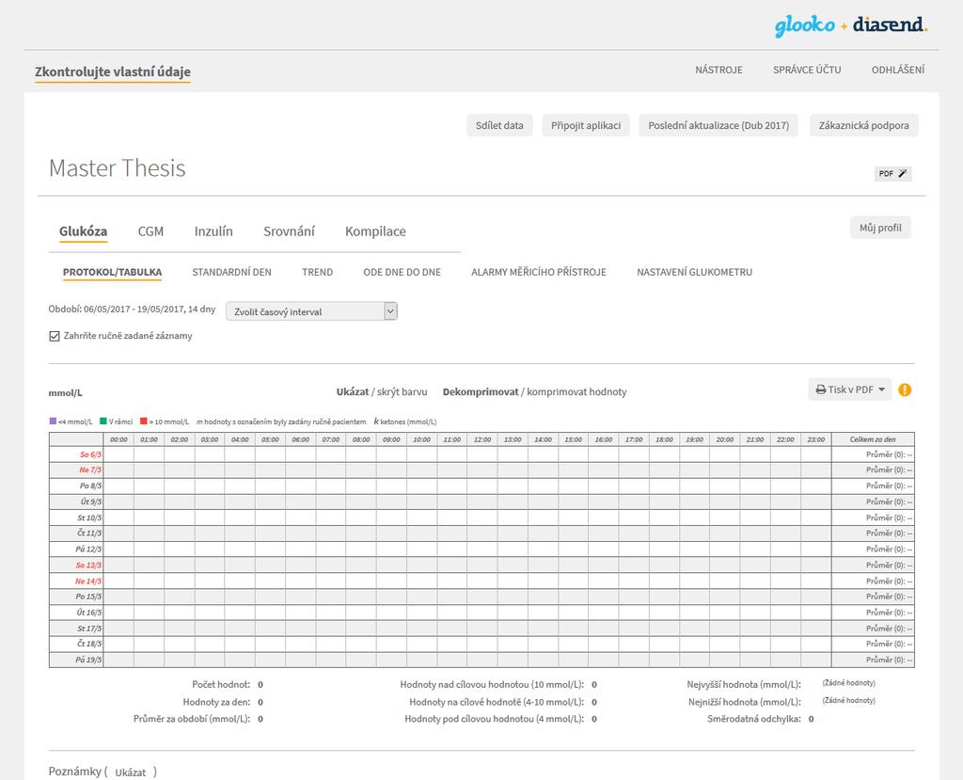
Task: Switch to the CGM tab
Action: click(x=150, y=231)
